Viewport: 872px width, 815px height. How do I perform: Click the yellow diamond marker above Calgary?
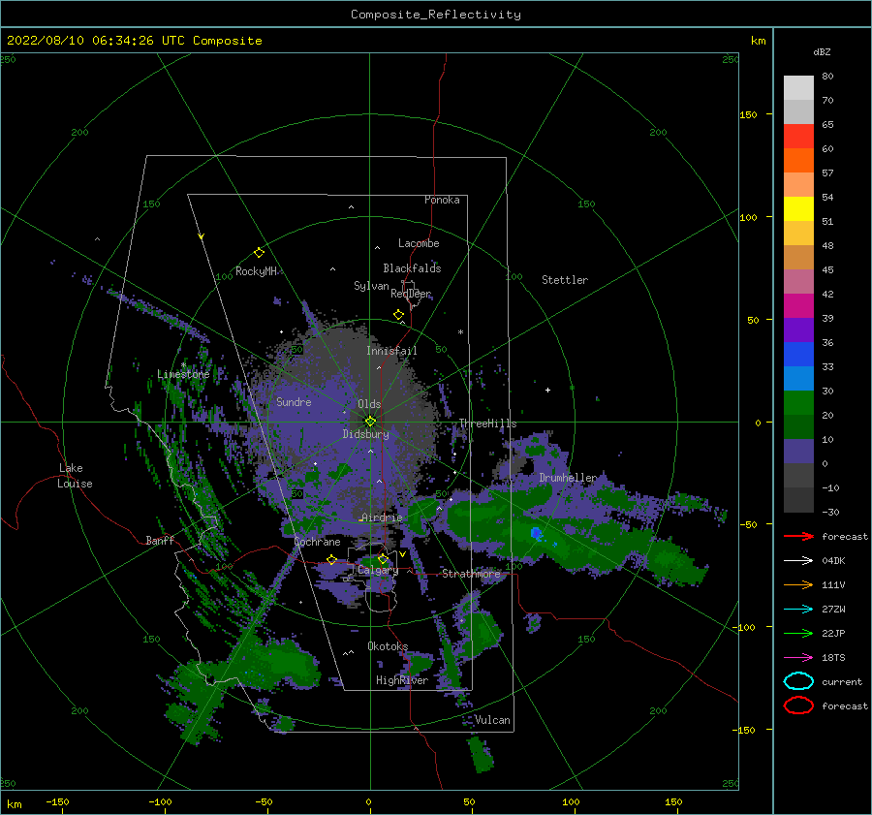383,558
